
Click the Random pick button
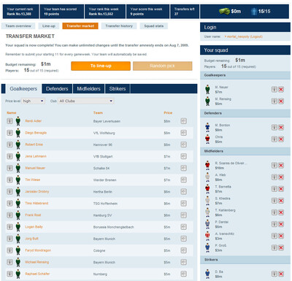[x=163, y=66]
